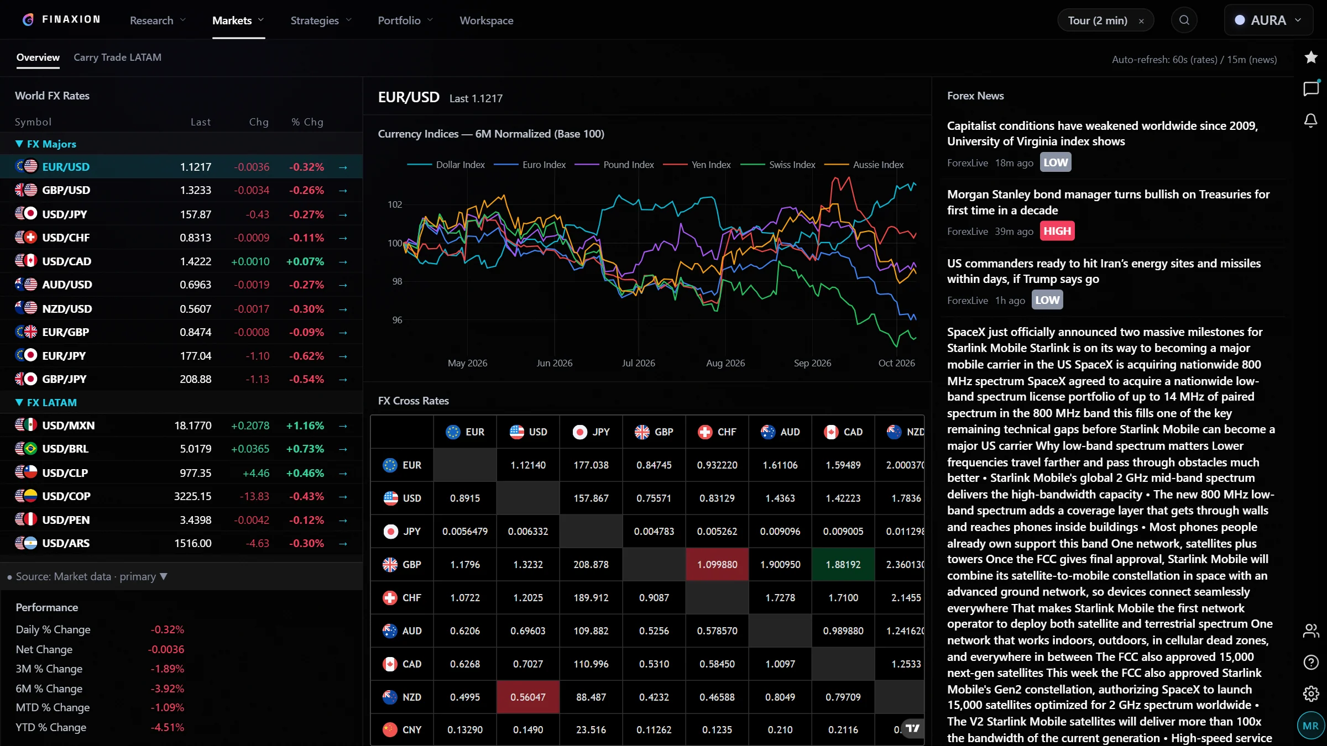Close the Tour (2 min) pill
Image resolution: width=1327 pixels, height=746 pixels.
1141,21
